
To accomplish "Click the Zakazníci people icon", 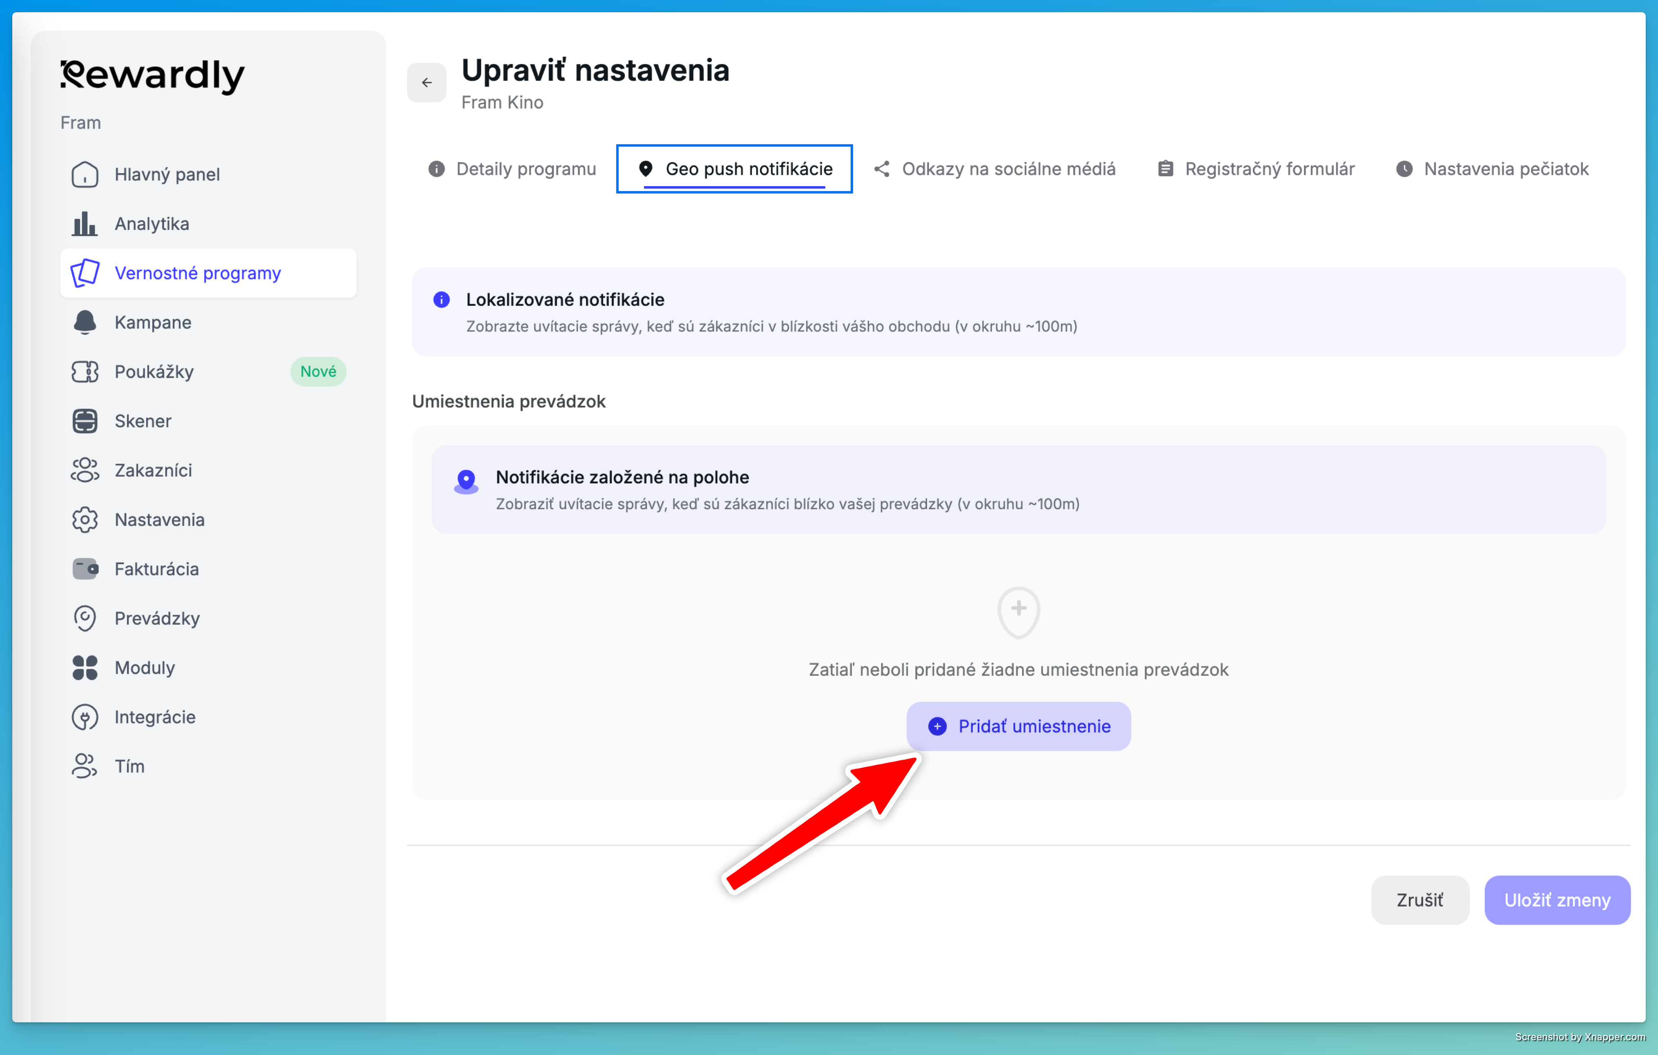I will [85, 470].
